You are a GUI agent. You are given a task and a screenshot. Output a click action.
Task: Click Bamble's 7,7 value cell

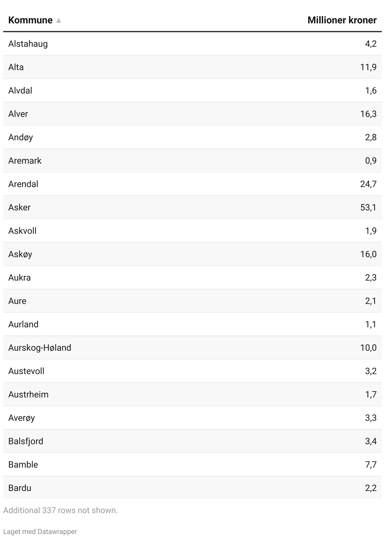371,464
